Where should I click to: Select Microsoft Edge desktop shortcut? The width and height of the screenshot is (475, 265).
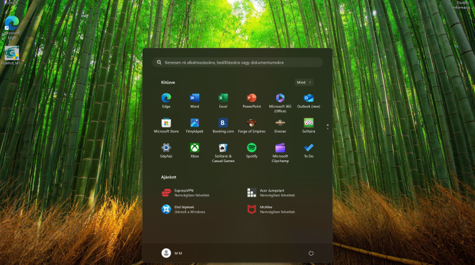11,28
